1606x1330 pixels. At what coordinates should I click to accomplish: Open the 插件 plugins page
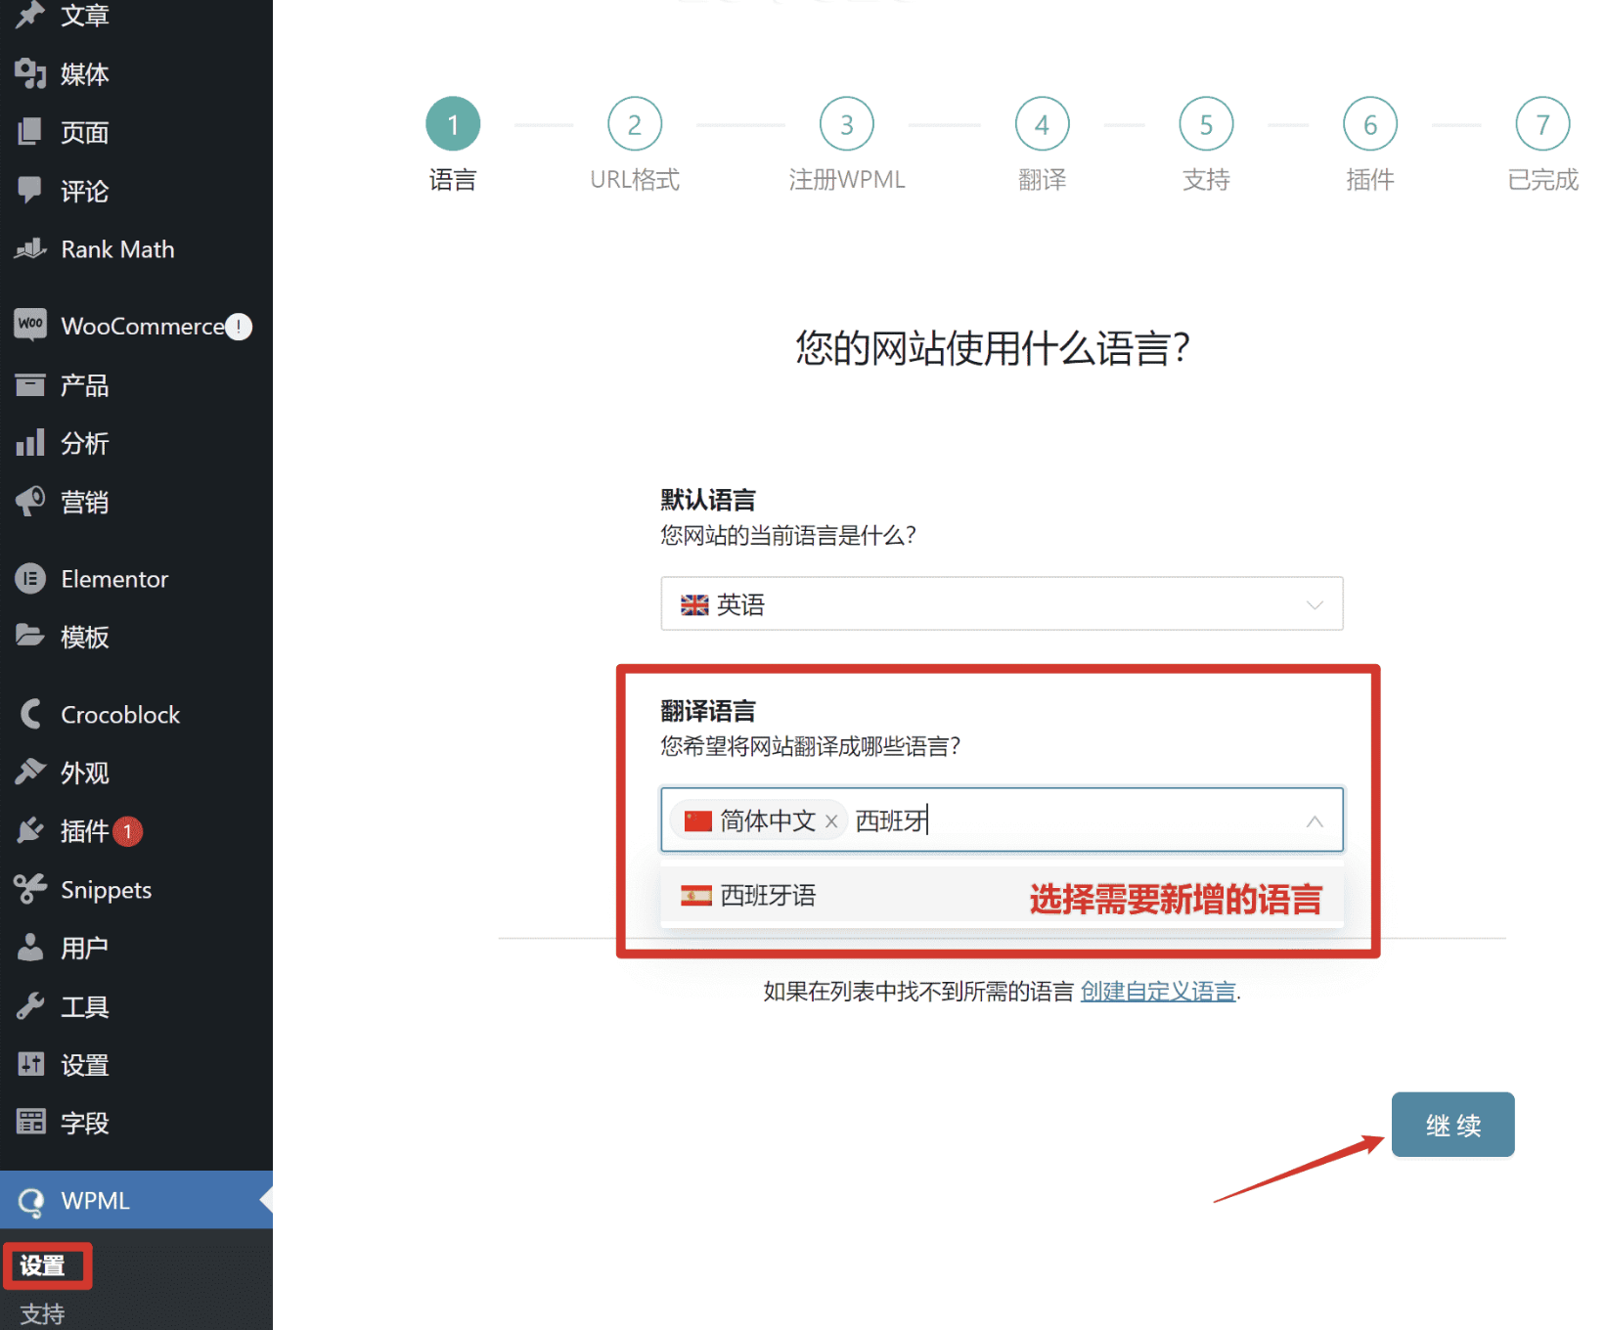[86, 830]
